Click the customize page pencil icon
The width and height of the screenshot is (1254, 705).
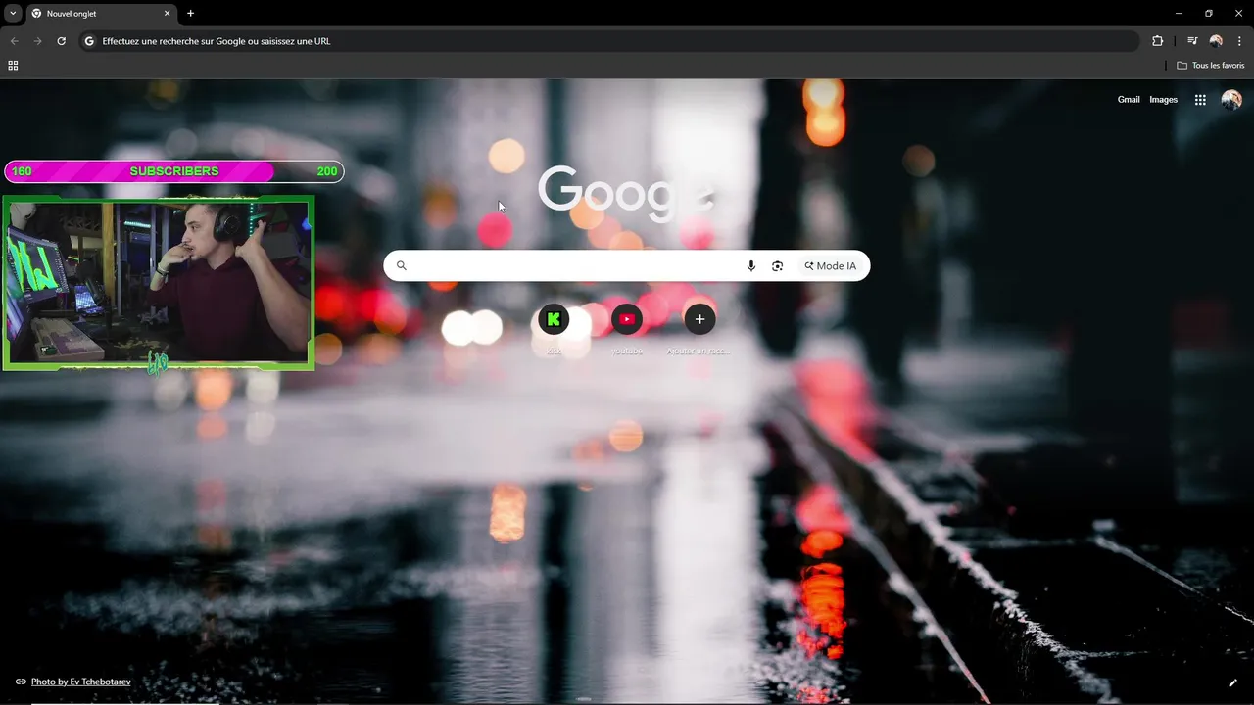1232,682
